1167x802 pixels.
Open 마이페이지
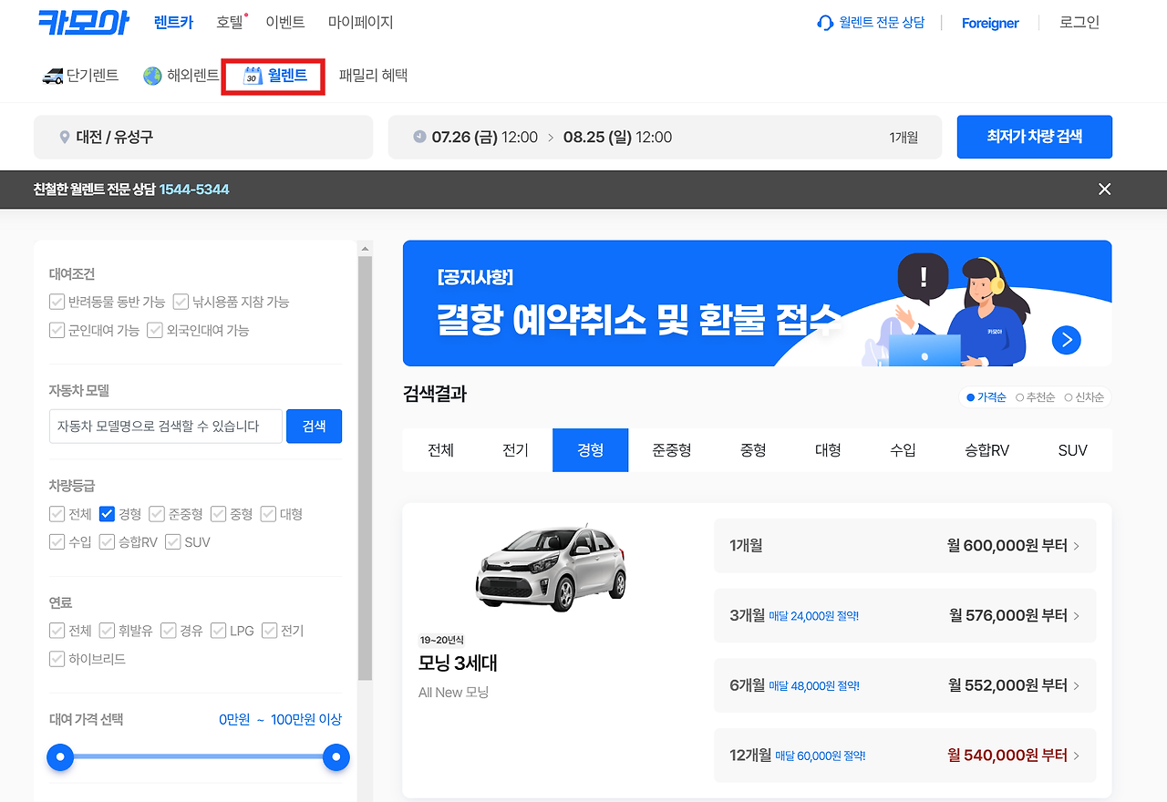361,23
